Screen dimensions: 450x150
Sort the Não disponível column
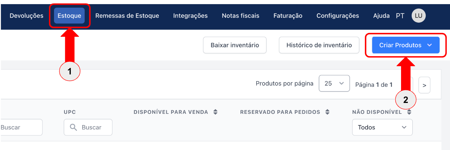click(x=409, y=112)
